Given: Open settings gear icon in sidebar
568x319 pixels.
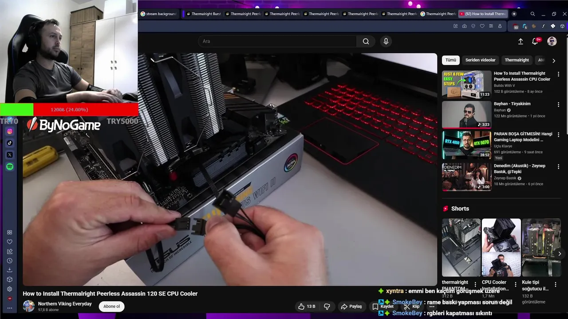Looking at the screenshot, I should 10,289.
